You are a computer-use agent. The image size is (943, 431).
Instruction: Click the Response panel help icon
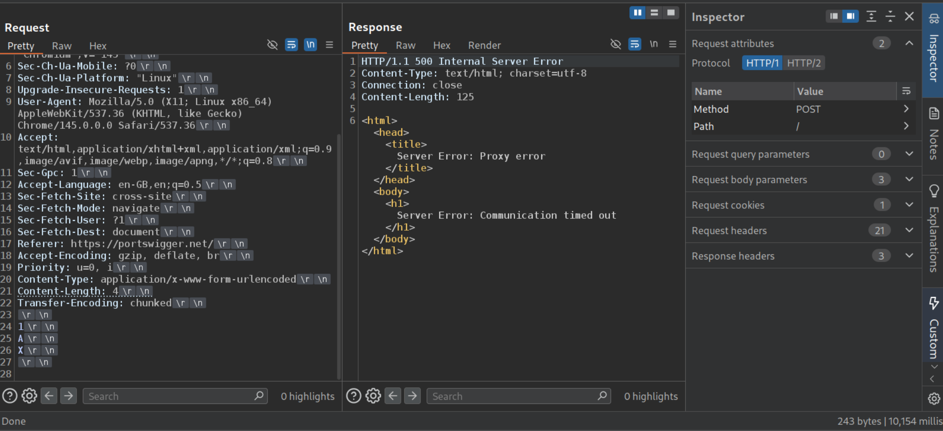[x=353, y=396]
